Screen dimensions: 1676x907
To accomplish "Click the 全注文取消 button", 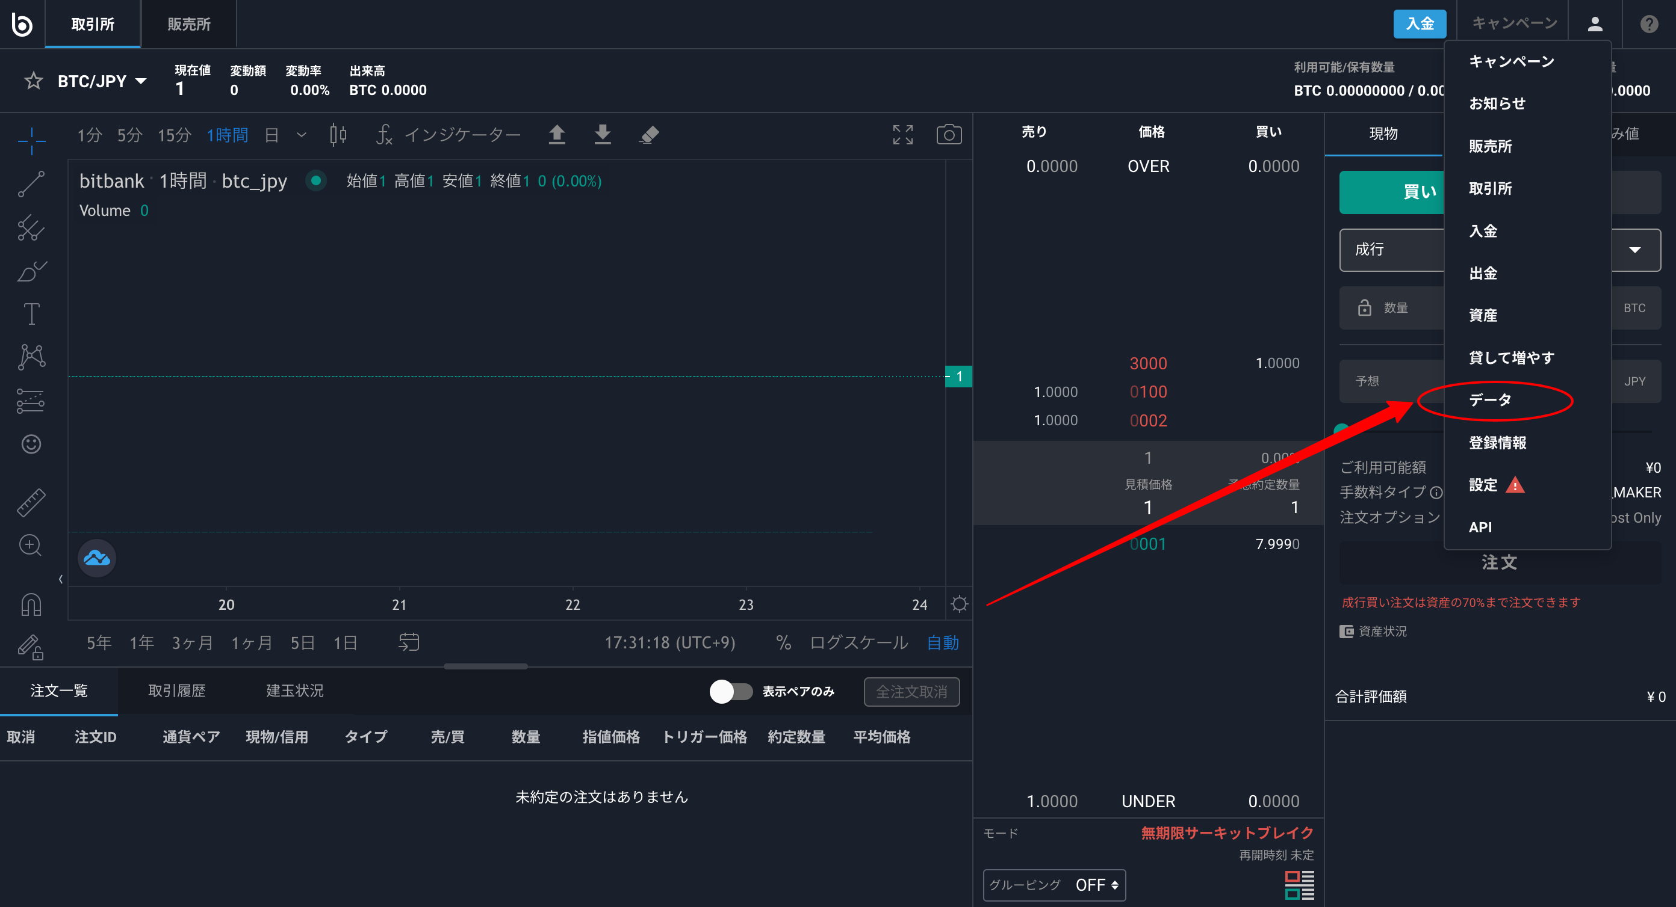I will (x=911, y=692).
